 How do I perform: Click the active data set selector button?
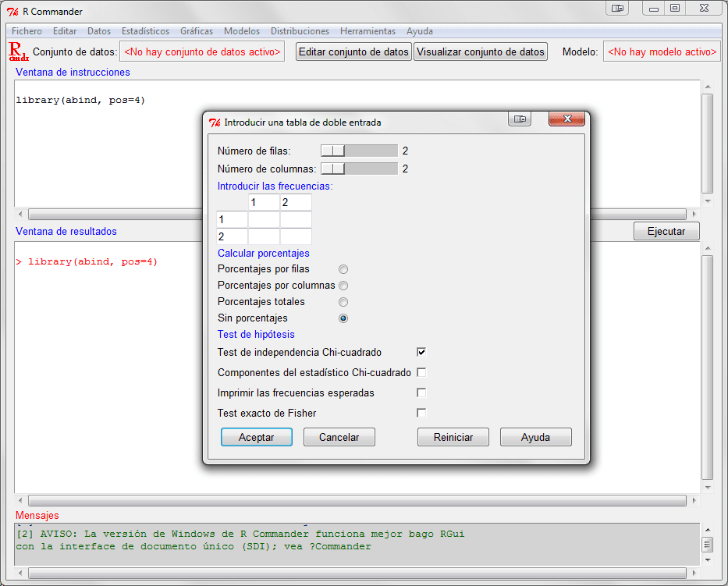click(x=202, y=51)
